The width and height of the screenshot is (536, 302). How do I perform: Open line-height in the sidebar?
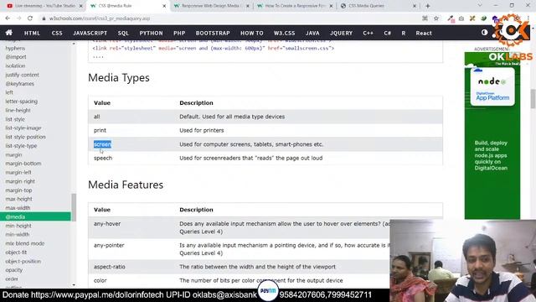pyautogui.click(x=18, y=110)
